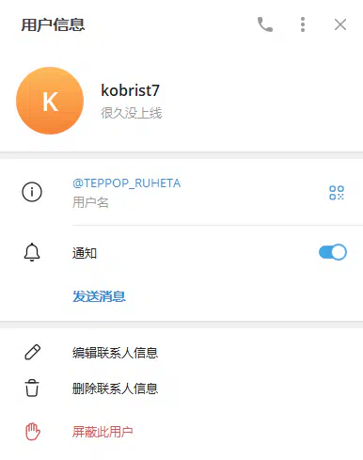Choose 屏蔽此用户 to block user
This screenshot has width=363, height=460.
tap(103, 432)
